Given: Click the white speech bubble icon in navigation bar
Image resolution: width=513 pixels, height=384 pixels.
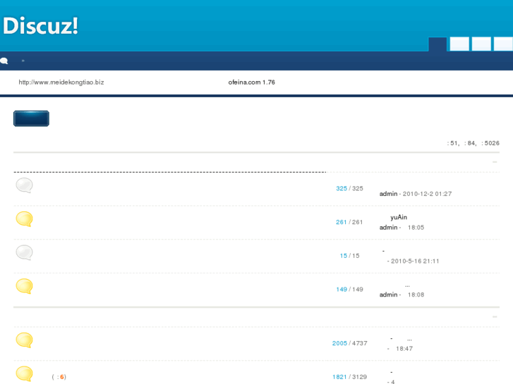Looking at the screenshot, I should pyautogui.click(x=4, y=61).
